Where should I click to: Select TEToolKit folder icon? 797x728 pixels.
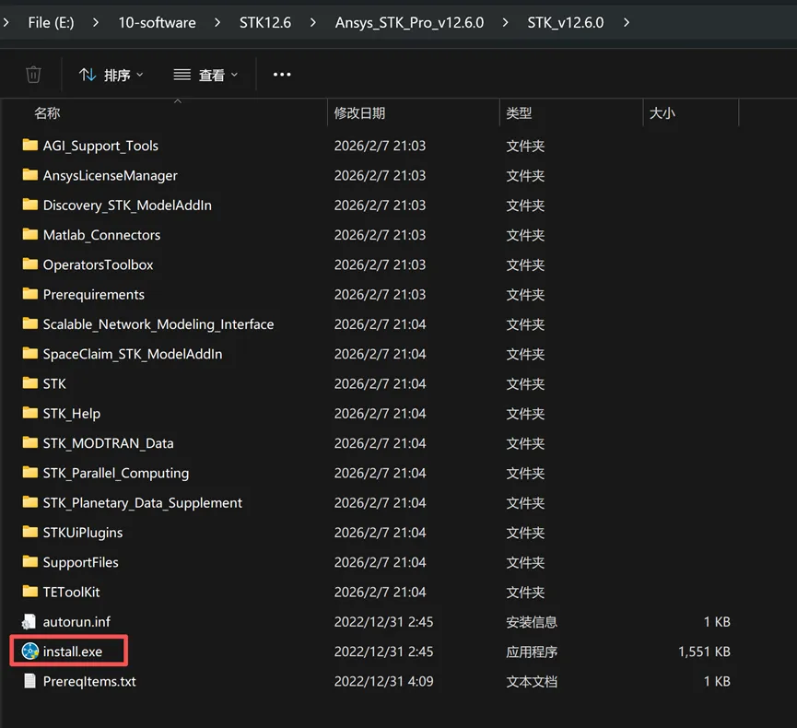pyautogui.click(x=30, y=592)
